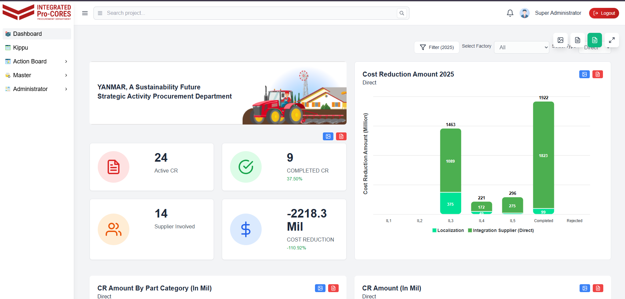The image size is (625, 299).
Task: Click the Completed CR green checkmark icon
Action: pos(246,167)
